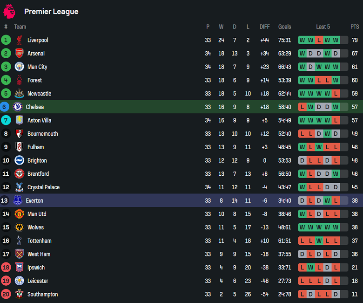363x303 pixels.
Task: Click the Man City club crest
Action: tap(19, 67)
